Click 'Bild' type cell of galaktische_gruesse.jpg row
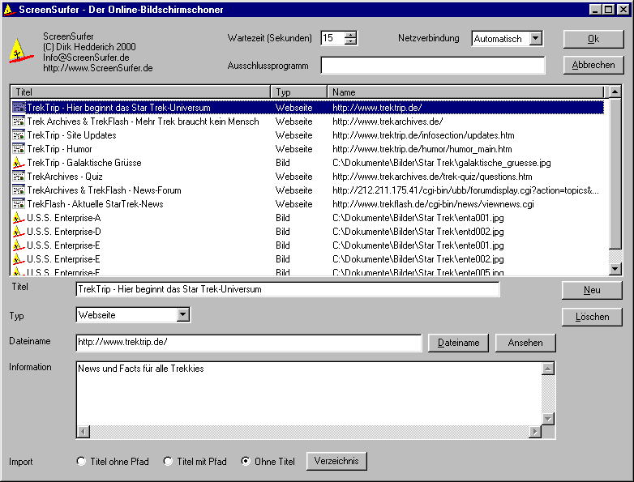 point(283,162)
